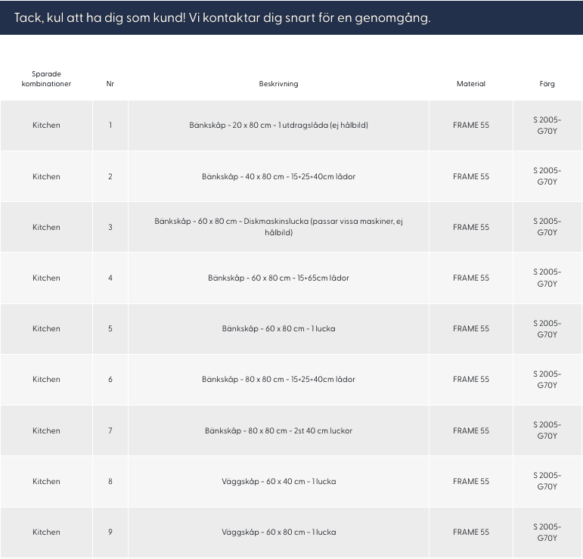This screenshot has height=559, width=583.
Task: Select the Diskmaskinslucka row description
Action: pos(278,227)
